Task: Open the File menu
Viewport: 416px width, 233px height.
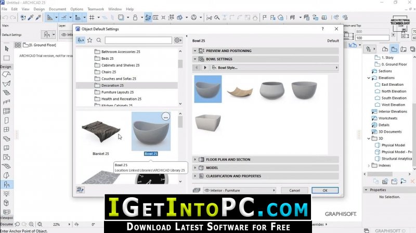Action: [4, 9]
